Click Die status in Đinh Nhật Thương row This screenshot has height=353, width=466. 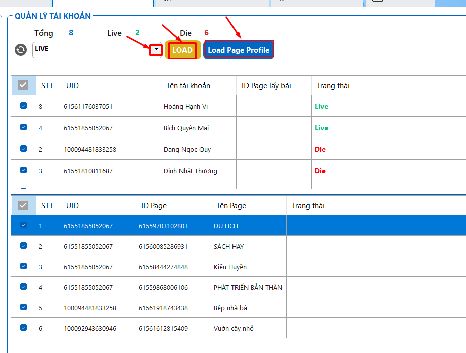tap(320, 171)
